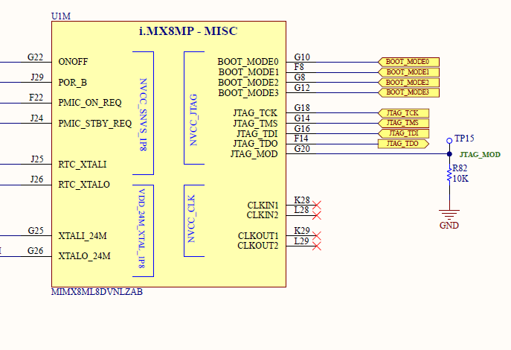Click the no-connect X on CLKOUT2
This screenshot has width=511, height=350.
click(317, 246)
